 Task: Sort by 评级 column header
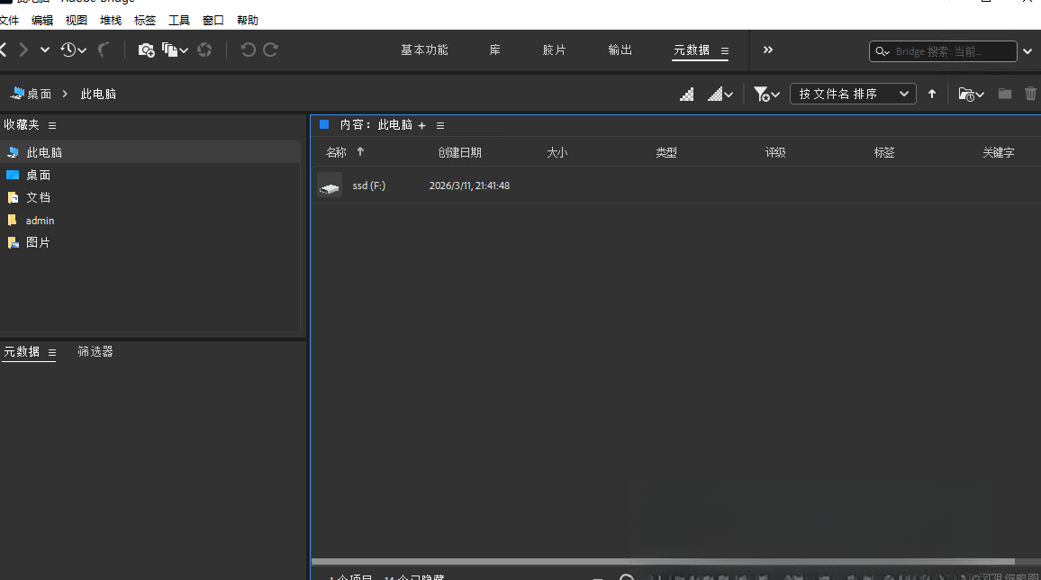[x=774, y=152]
